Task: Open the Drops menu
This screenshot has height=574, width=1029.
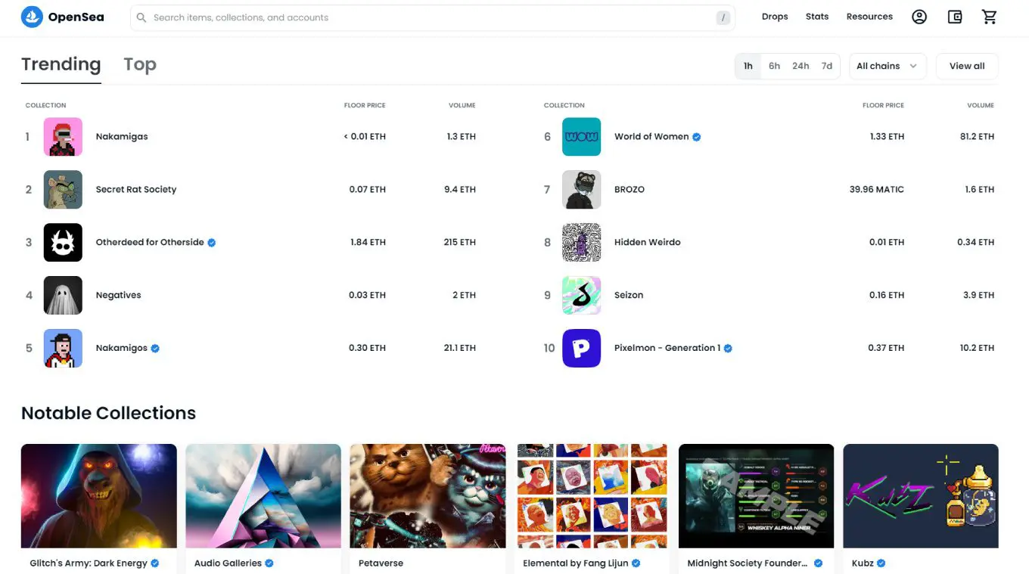Action: coord(775,17)
